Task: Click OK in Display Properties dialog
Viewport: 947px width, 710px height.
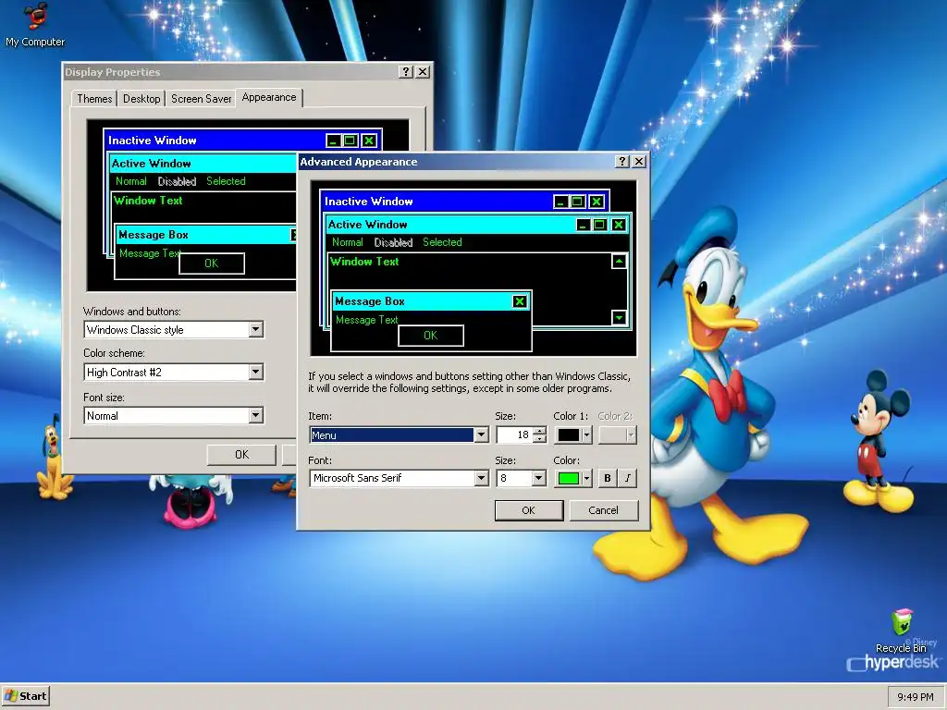Action: pyautogui.click(x=241, y=455)
